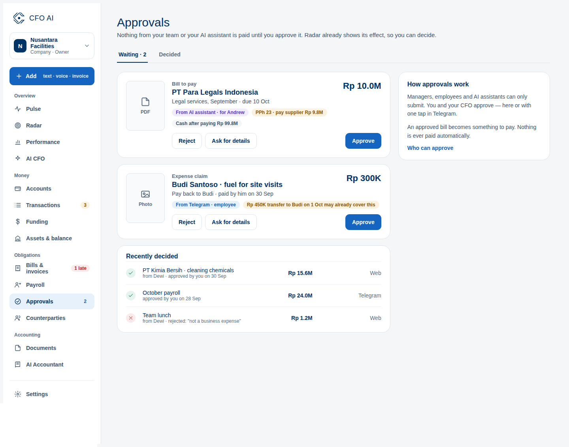569x447 pixels.
Task: Approve the PT Para Legals Indonesia bill
Action: (x=363, y=141)
